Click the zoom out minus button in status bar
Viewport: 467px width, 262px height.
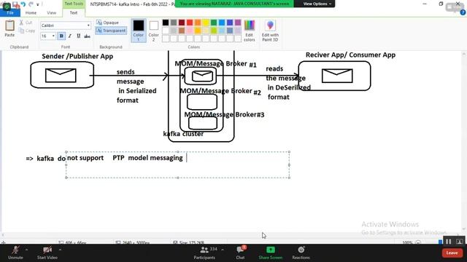(x=418, y=242)
